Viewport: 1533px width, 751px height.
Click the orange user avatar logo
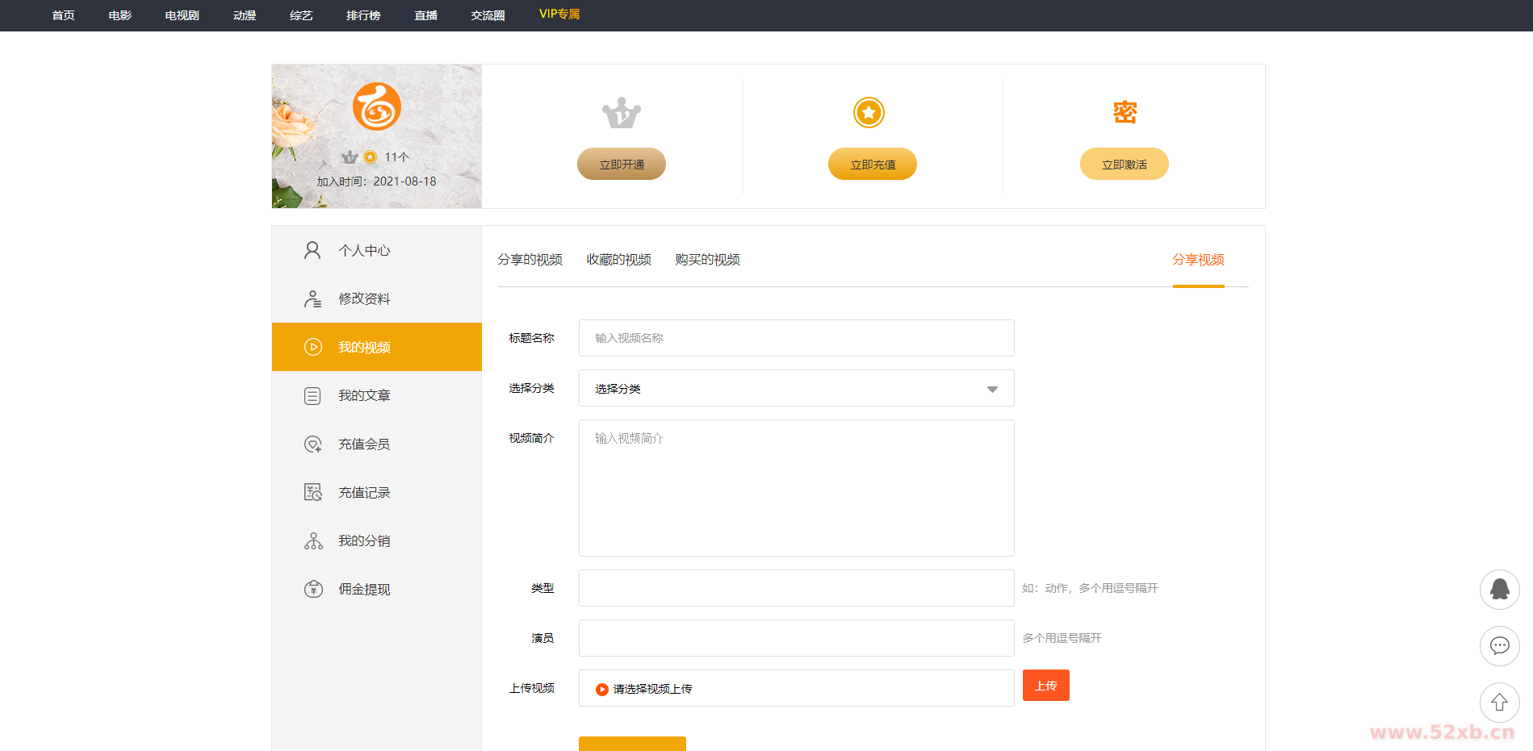(x=376, y=106)
